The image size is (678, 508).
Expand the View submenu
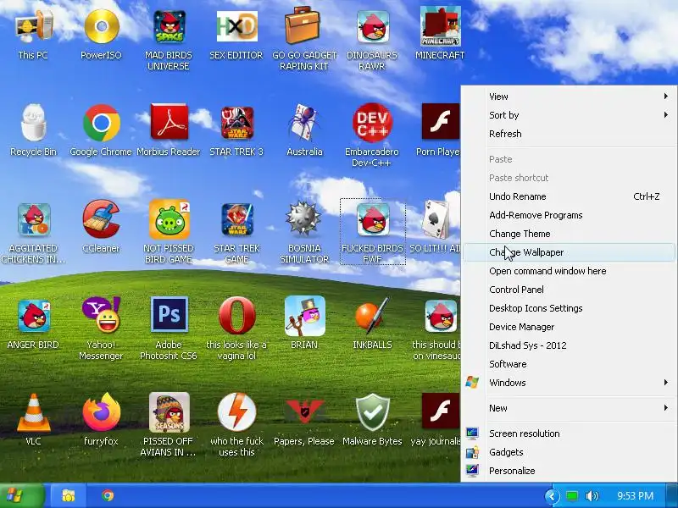click(x=569, y=97)
